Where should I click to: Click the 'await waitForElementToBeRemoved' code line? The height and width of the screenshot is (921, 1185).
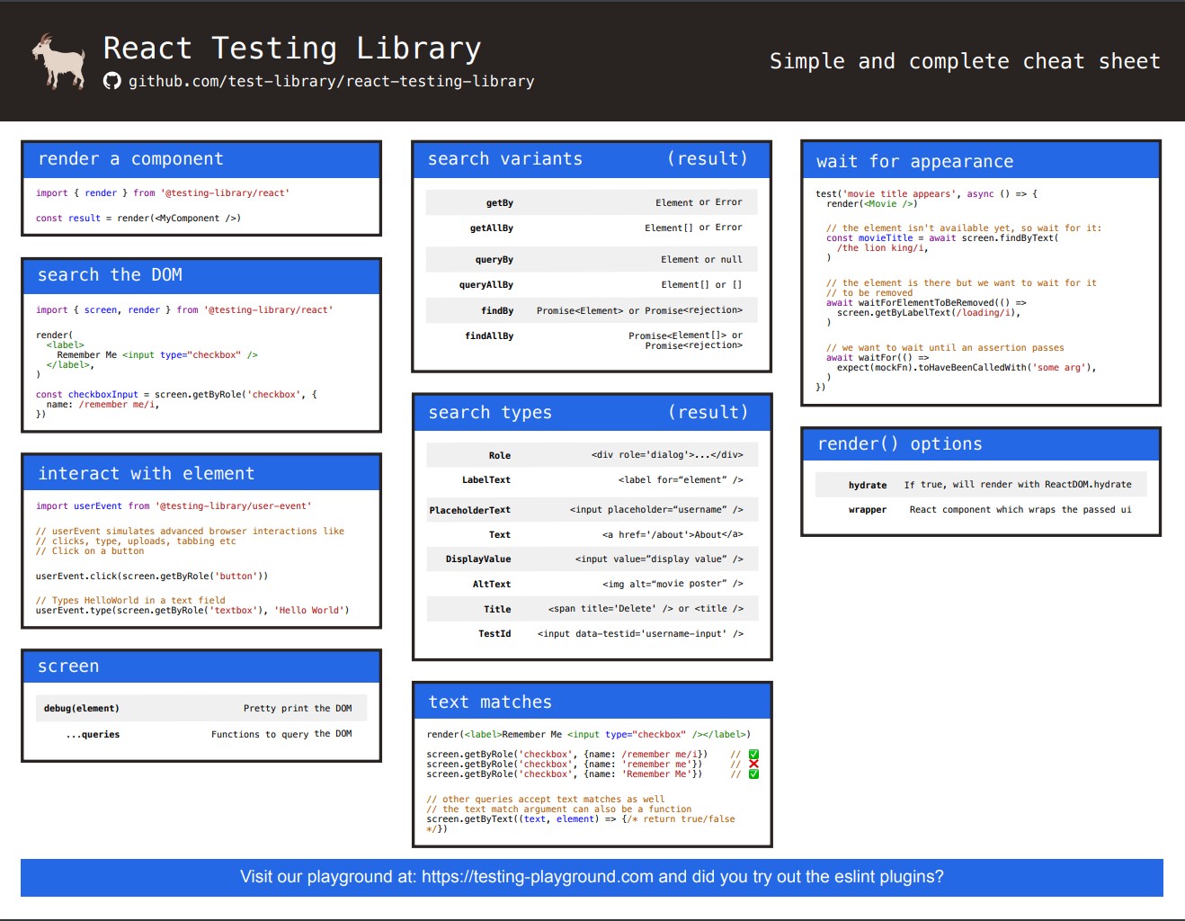coord(926,303)
